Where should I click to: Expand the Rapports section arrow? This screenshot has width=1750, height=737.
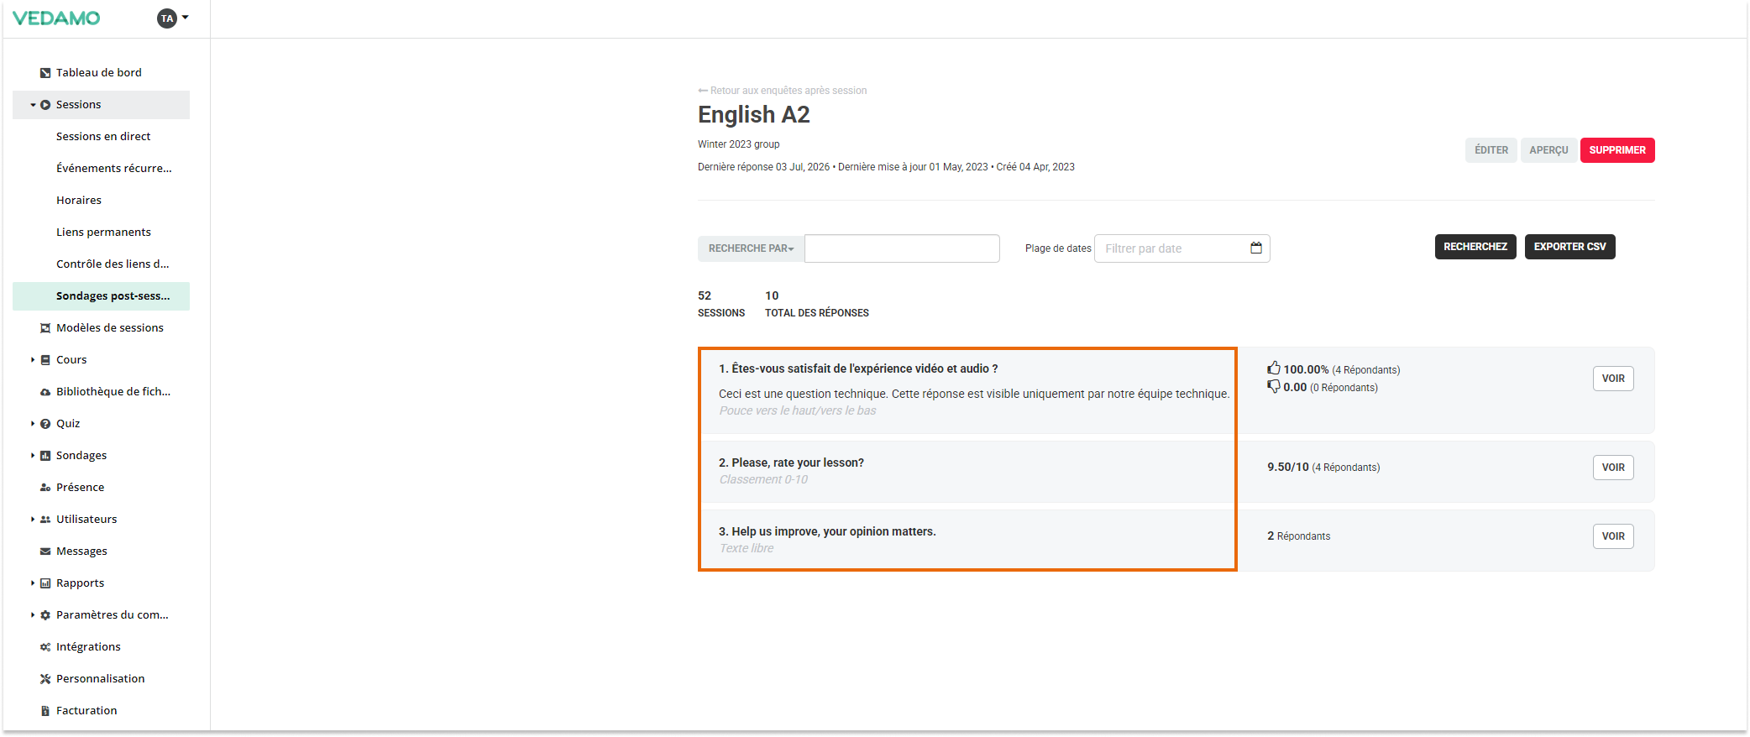click(33, 583)
